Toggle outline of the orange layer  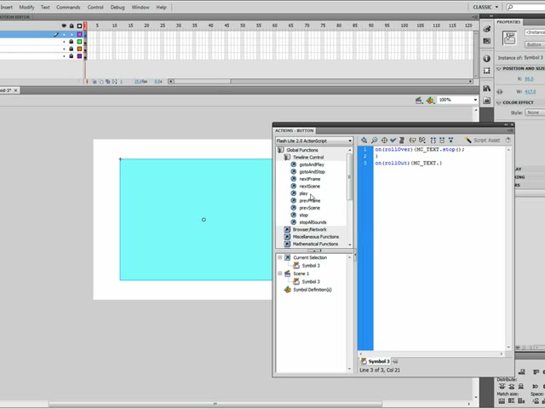[79, 49]
